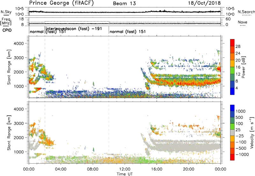
Task: Click the '12:00' time axis tick
Action: 125,169
